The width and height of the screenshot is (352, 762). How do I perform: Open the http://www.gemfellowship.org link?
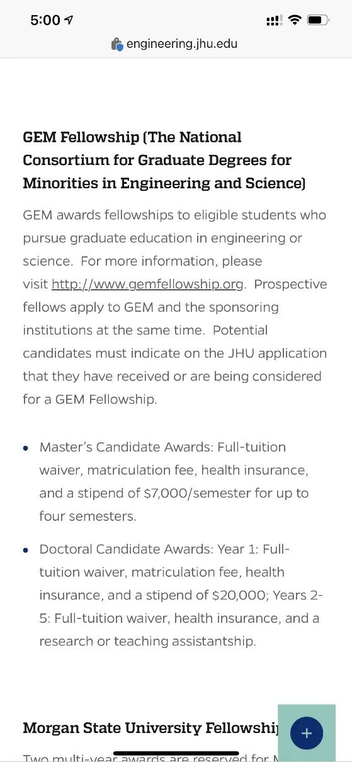pyautogui.click(x=147, y=284)
